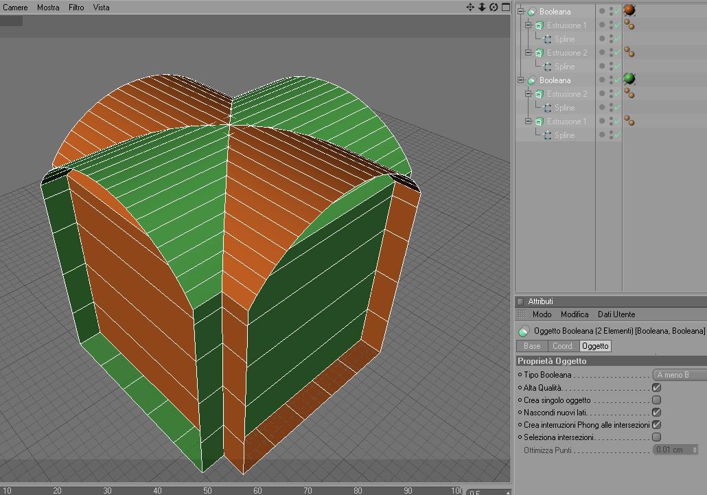Screen dimensions: 707x495
Task: Toggle the viewport maximize square icon
Action: pyautogui.click(x=506, y=8)
